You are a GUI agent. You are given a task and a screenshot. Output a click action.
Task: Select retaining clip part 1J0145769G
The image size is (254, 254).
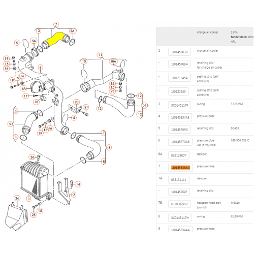(179, 130)
